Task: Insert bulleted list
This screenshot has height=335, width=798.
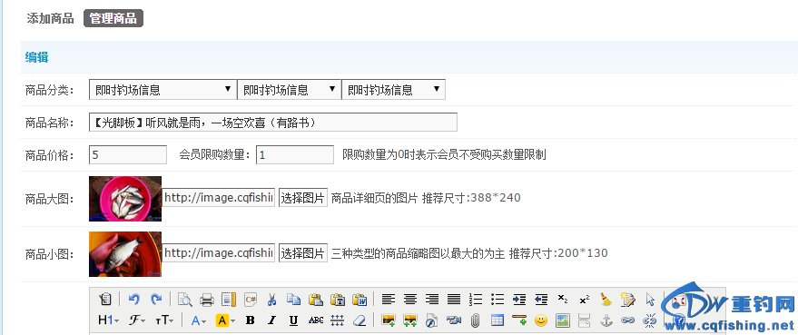Action: click(x=498, y=300)
